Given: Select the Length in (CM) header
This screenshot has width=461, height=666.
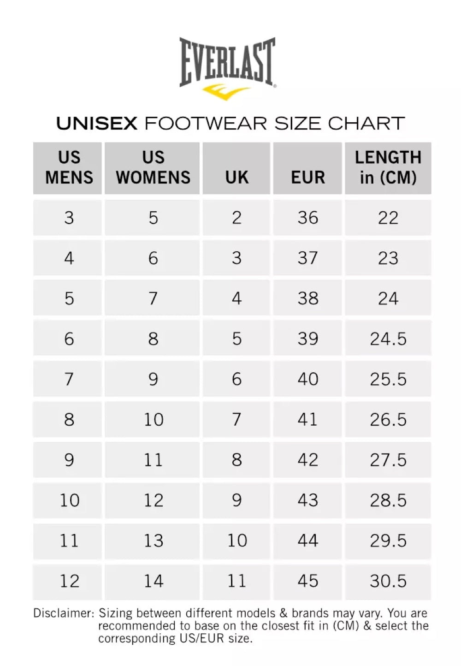Looking at the screenshot, I should tap(388, 167).
